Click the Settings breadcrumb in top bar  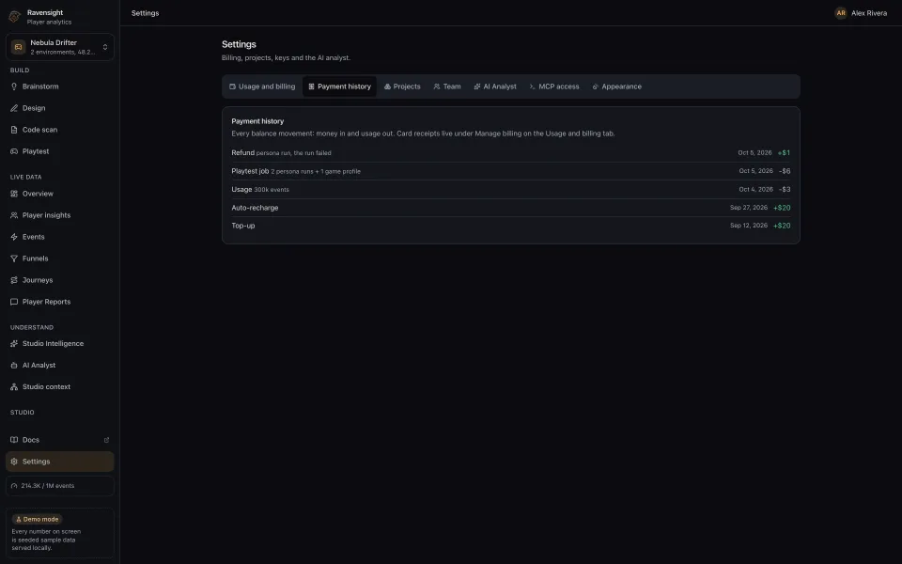click(145, 12)
